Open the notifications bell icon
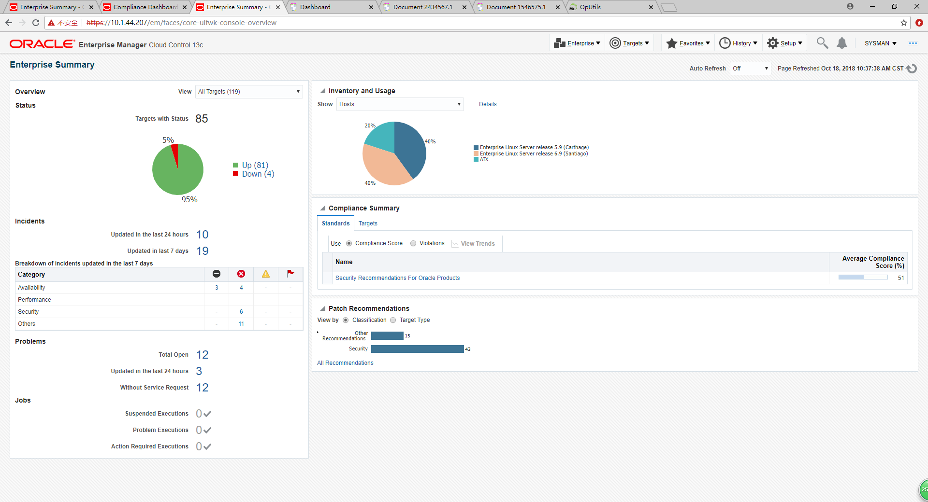 841,43
